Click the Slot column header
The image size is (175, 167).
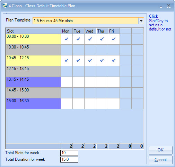pos(33,31)
